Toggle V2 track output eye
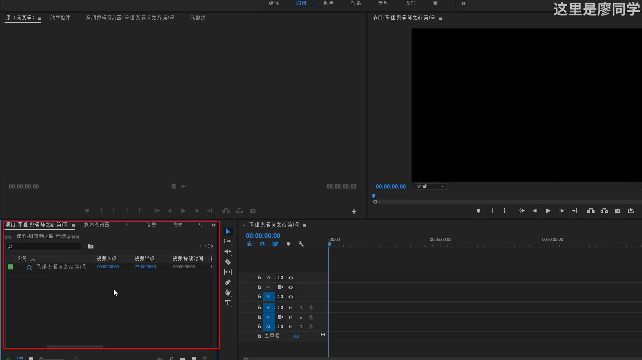 (x=290, y=287)
